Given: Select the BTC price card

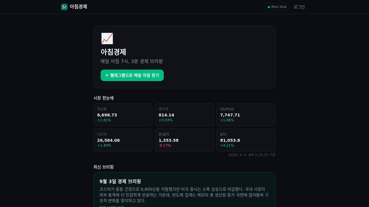Looking at the screenshot, I should point(246,140).
